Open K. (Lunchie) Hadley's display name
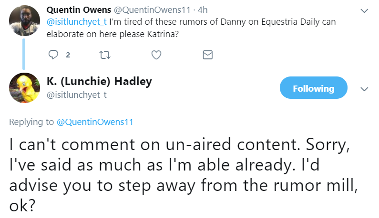The width and height of the screenshot is (379, 218). pos(99,81)
